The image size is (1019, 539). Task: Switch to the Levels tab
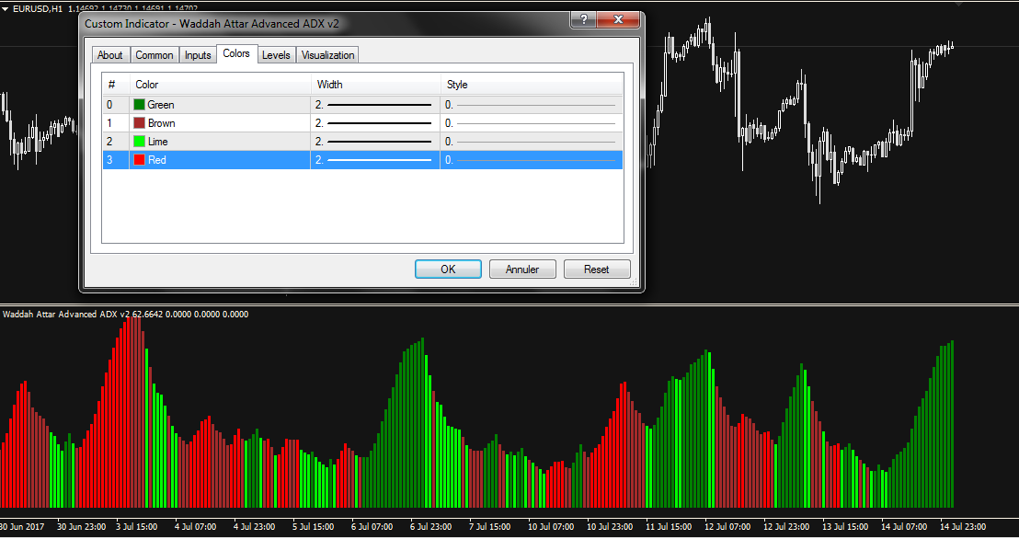[276, 55]
